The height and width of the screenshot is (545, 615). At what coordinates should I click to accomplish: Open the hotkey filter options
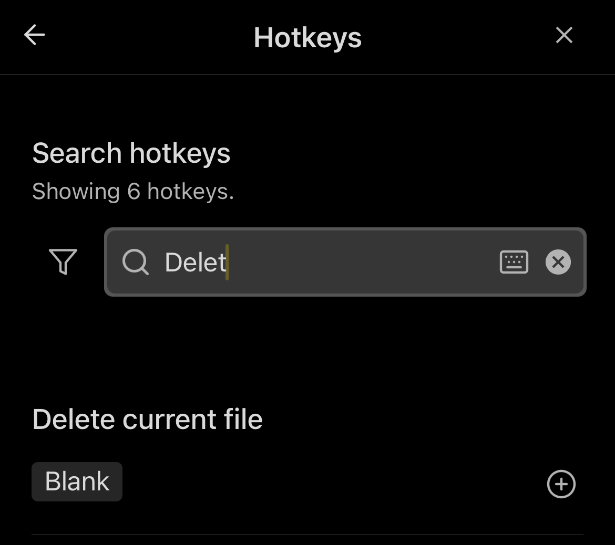(x=63, y=261)
